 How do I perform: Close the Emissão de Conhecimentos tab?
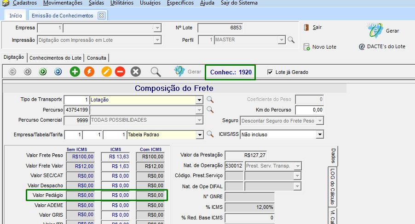click(102, 16)
